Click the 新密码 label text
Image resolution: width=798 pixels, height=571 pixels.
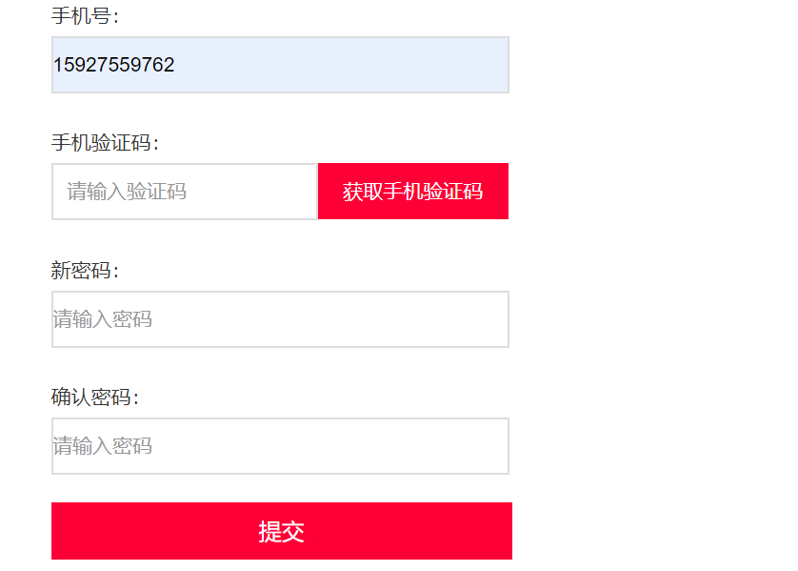pyautogui.click(x=85, y=271)
